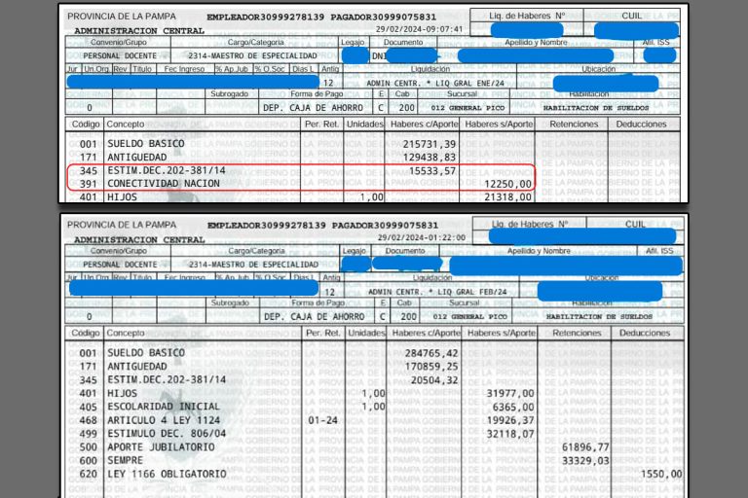This screenshot has height=498, width=748.
Task: Select APORTE JUBILATORIO row in bottom payslip
Action: tap(374, 447)
